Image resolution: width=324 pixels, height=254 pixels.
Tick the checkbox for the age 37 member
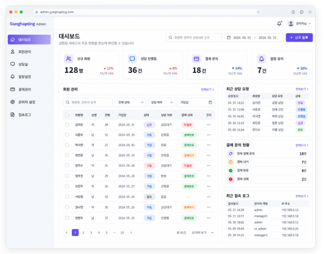pos(67,218)
